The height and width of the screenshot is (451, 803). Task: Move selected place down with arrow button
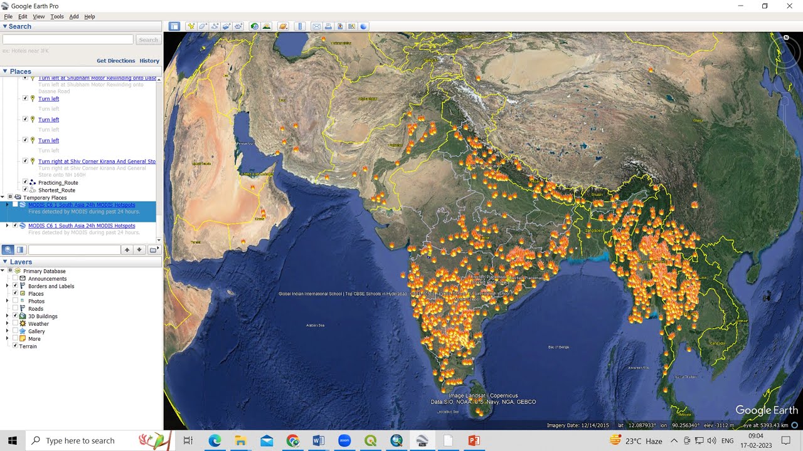tap(139, 250)
